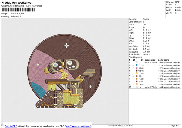Click stitch count 5835 in stop row 3
Image resolution: width=182 pixels, height=128 pixels.
click(141, 68)
